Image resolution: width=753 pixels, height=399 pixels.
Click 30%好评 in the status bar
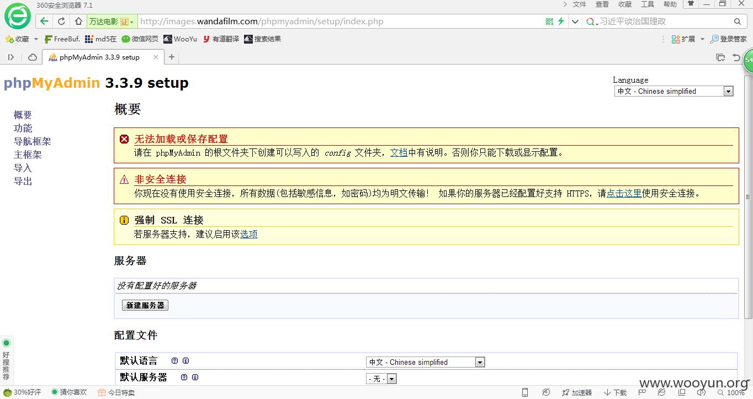point(23,392)
